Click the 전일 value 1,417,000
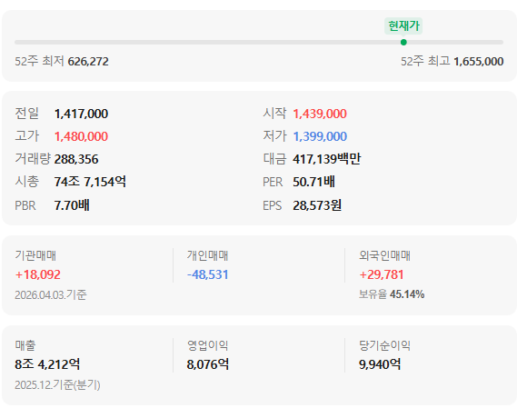This screenshot has width=527, height=408. pos(81,114)
